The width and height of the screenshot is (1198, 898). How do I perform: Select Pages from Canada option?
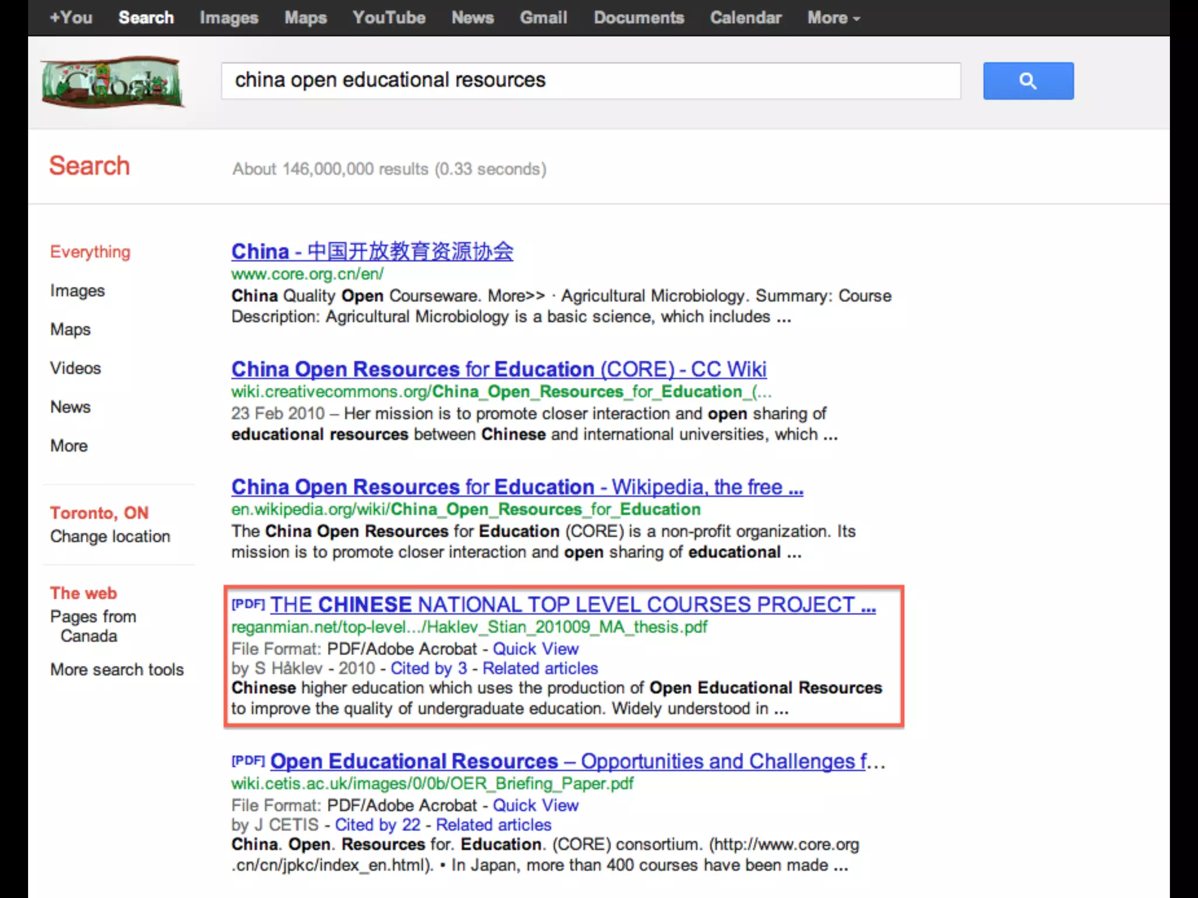92,626
